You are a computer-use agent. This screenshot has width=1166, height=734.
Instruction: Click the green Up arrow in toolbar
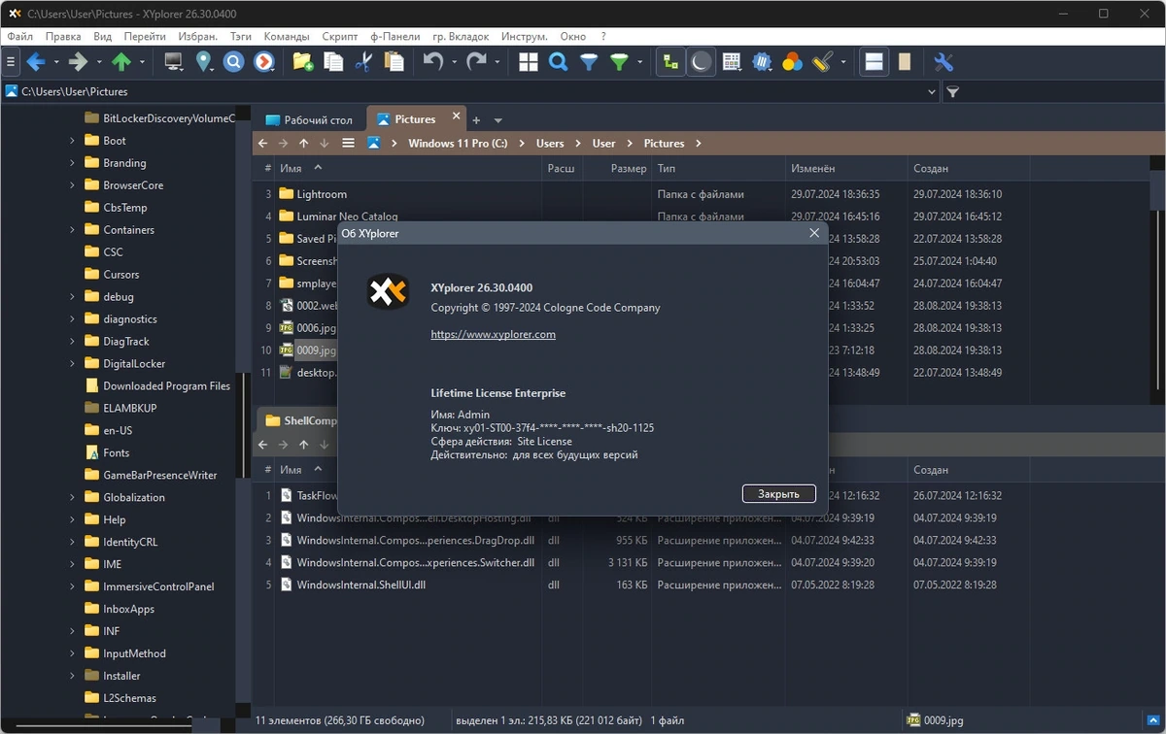click(121, 62)
